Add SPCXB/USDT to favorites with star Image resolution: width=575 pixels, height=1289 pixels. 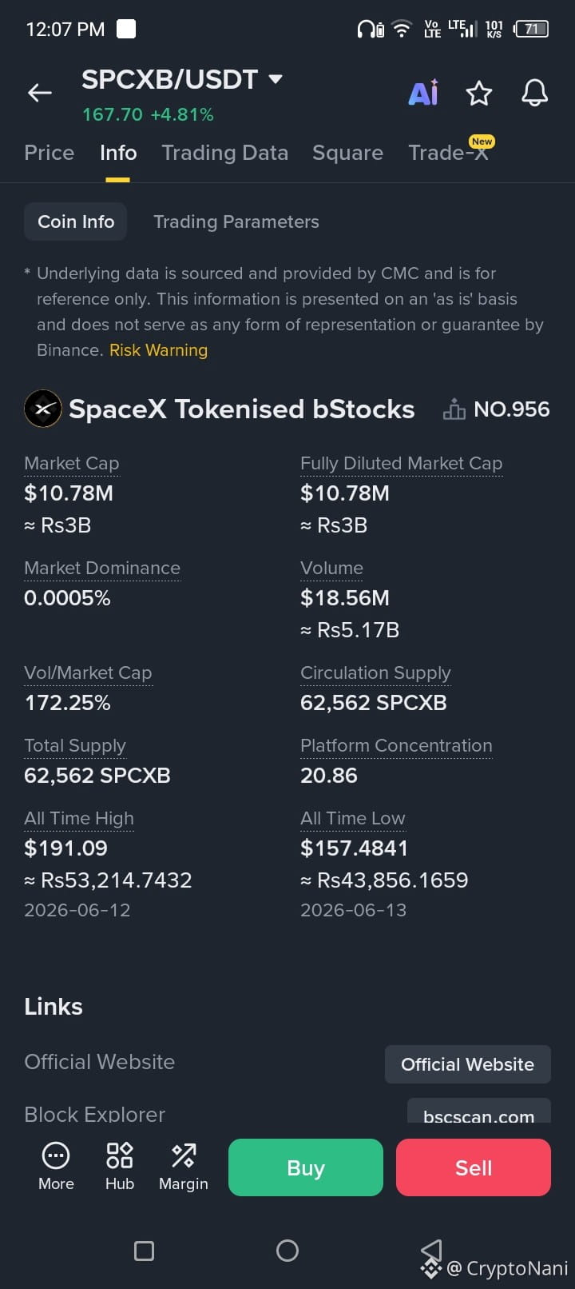pos(479,94)
